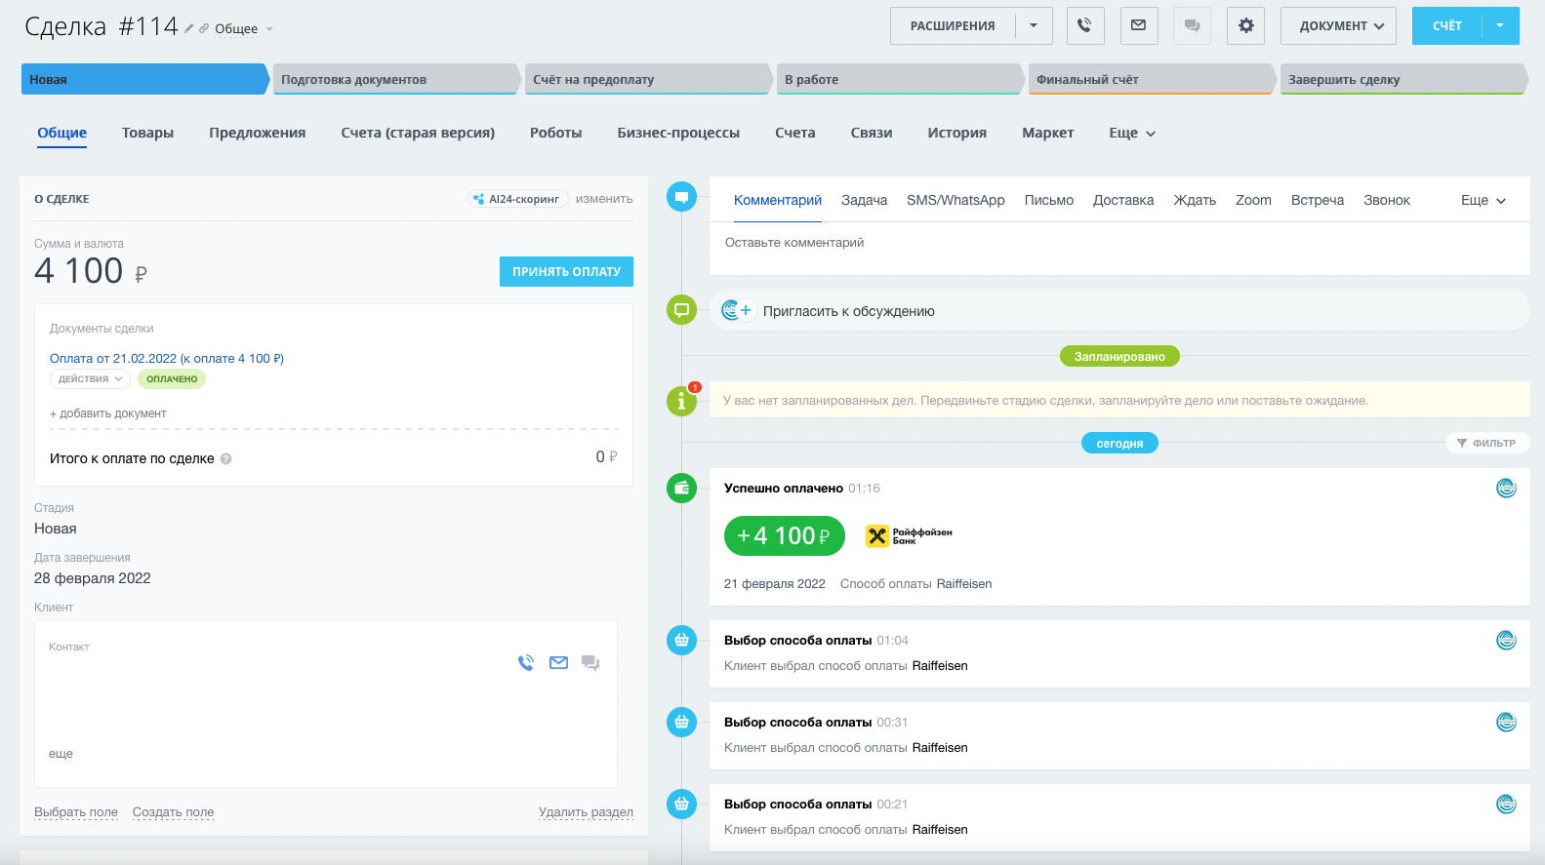Click contact's chat icon in client block
This screenshot has height=865, width=1545.
tap(590, 663)
